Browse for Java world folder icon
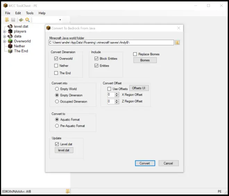 pos(177,43)
